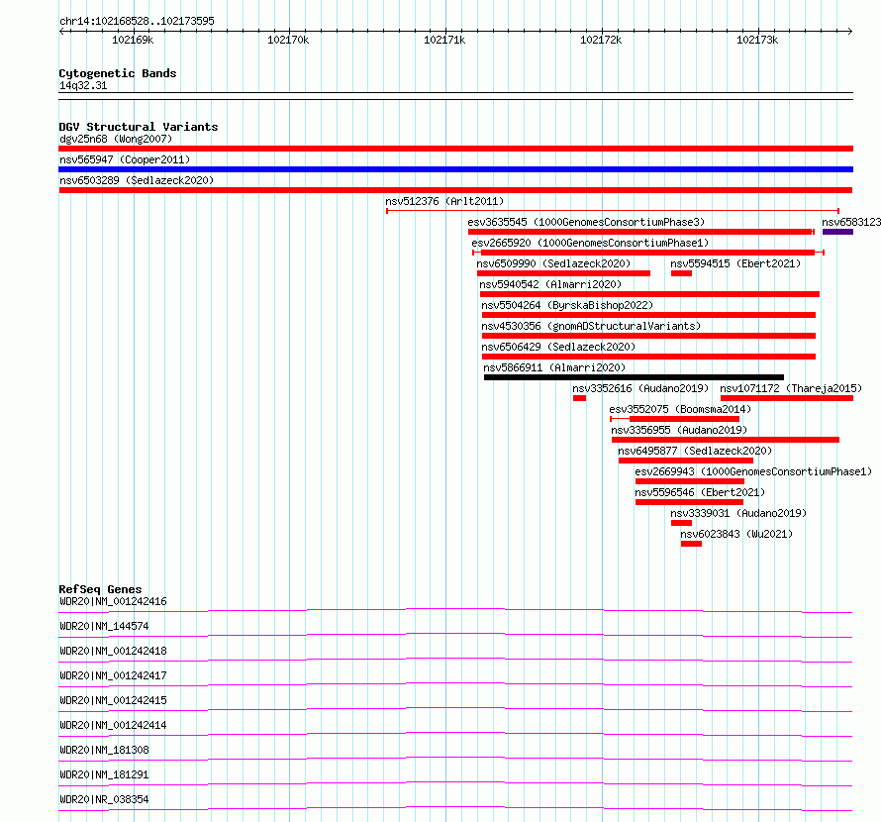The width and height of the screenshot is (881, 822).
Task: Click the RefSeq Genes track title
Action: 100,589
